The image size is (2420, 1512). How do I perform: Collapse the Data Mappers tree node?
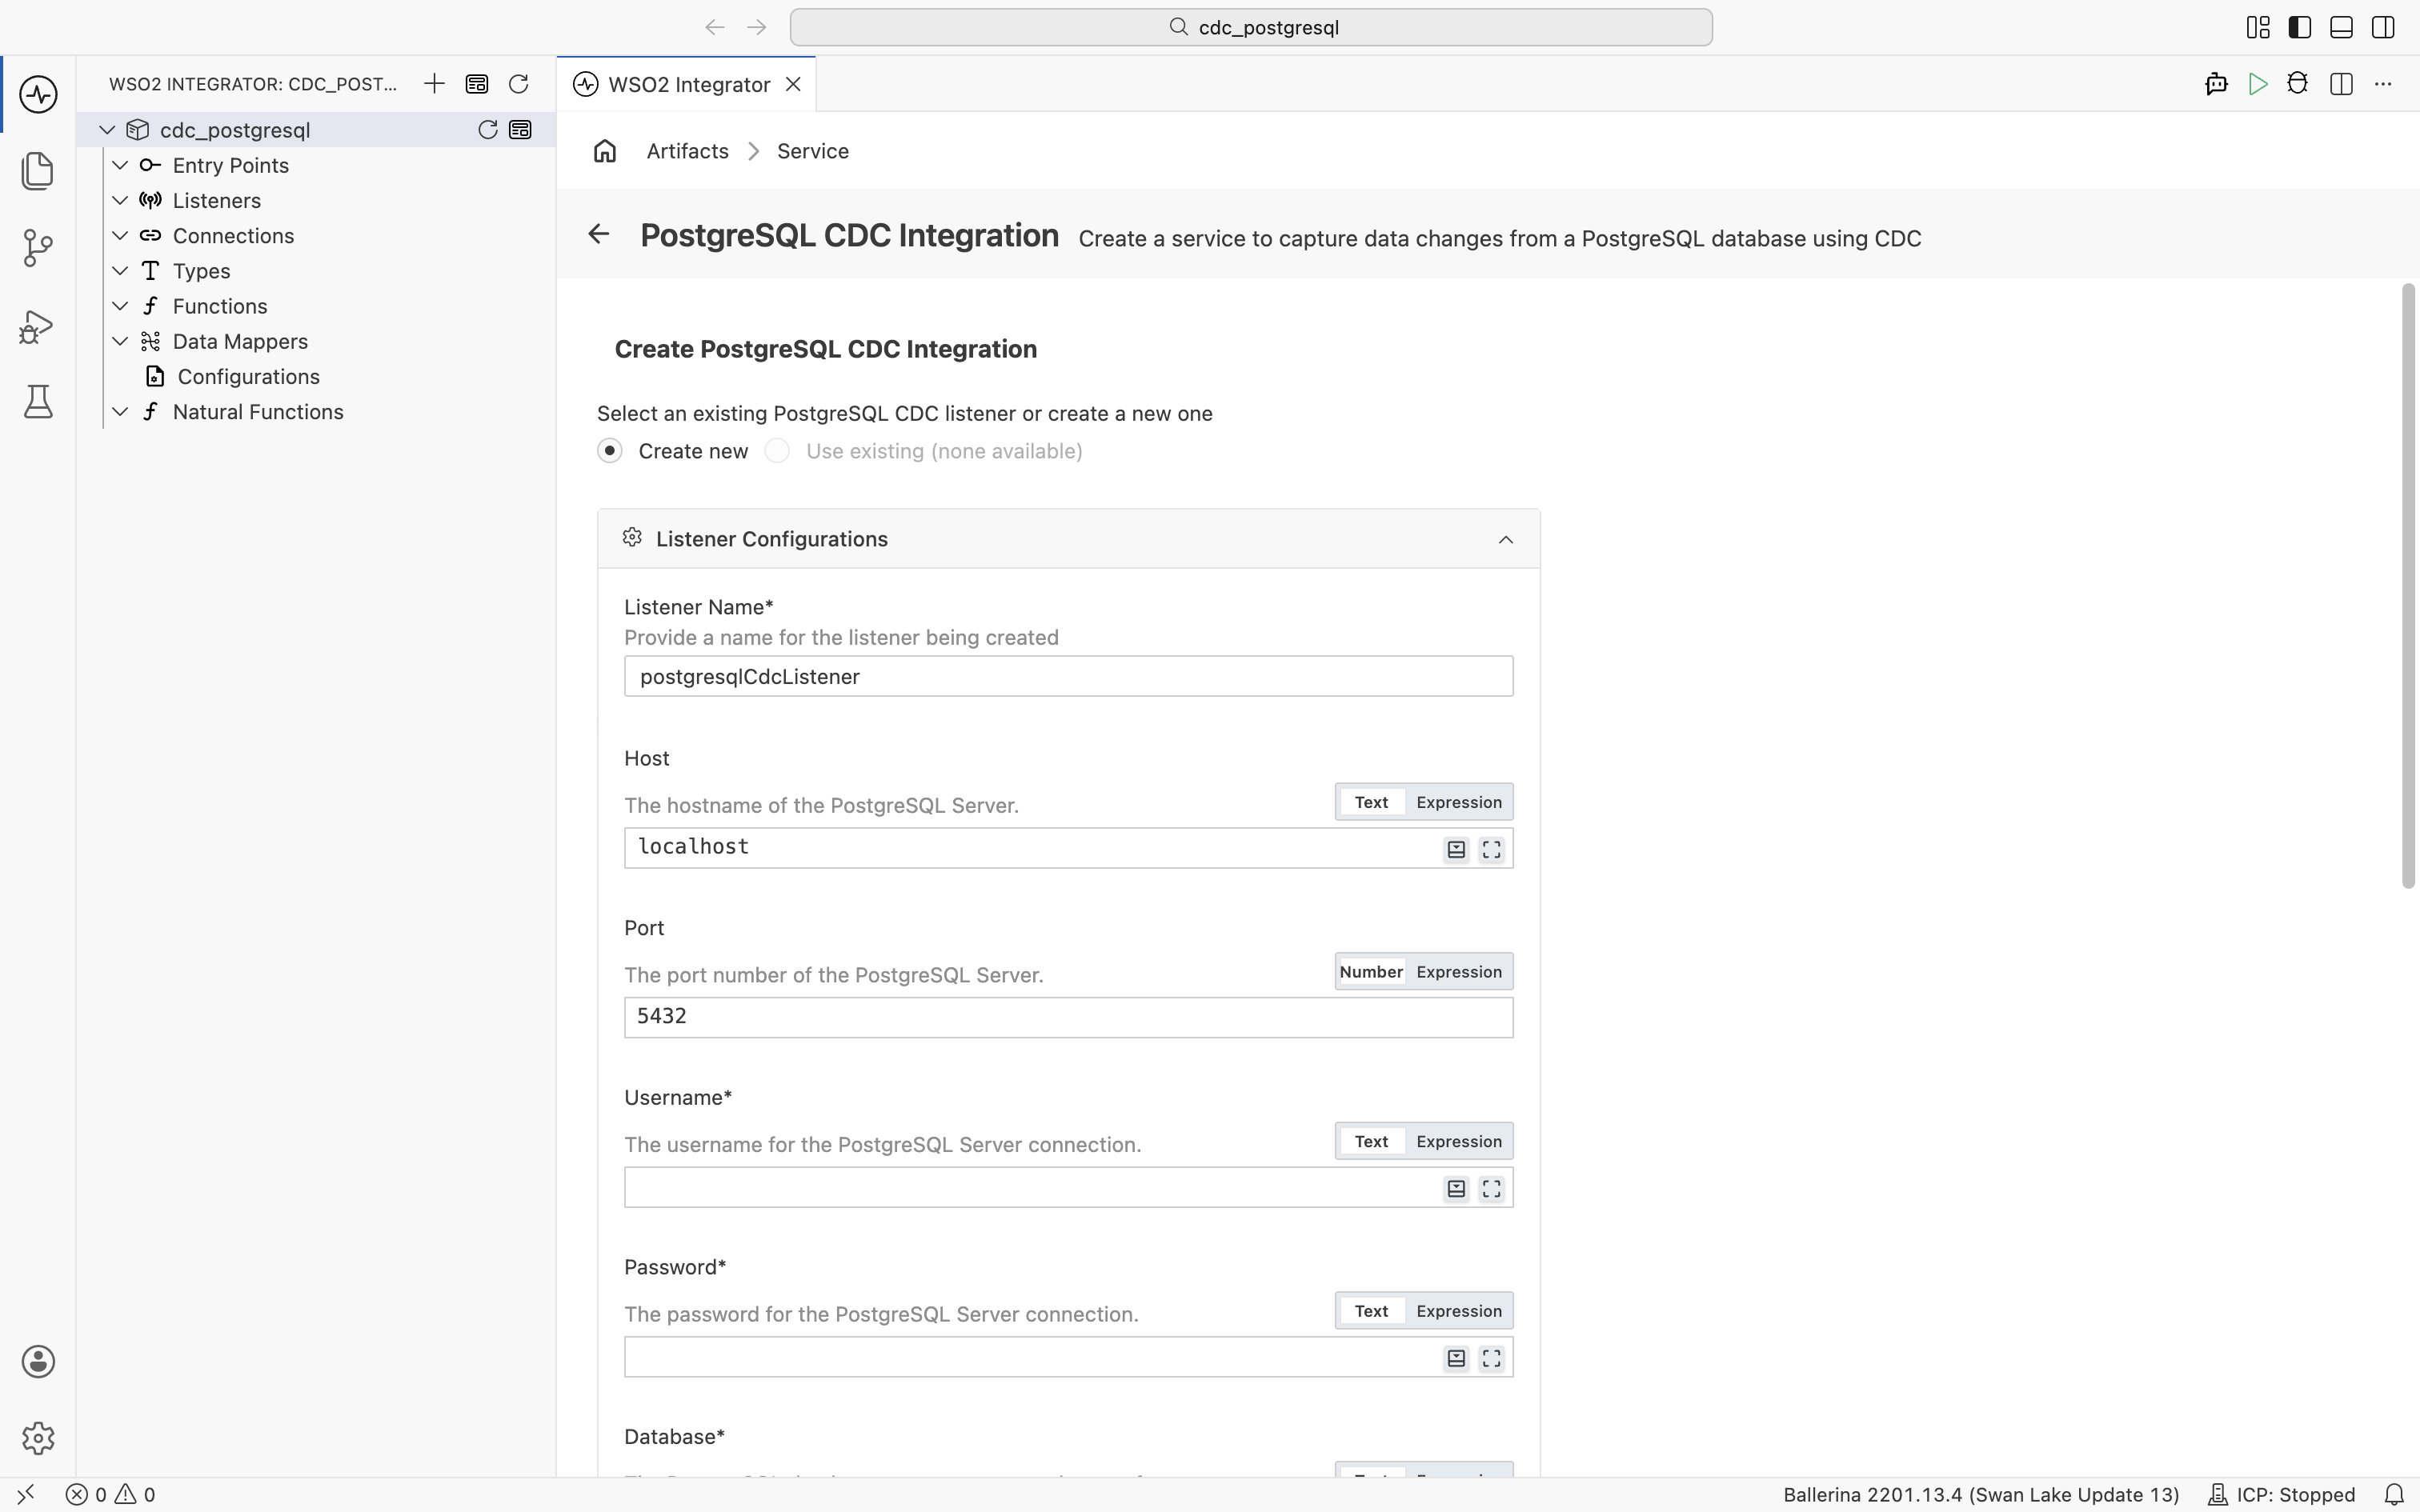click(120, 341)
